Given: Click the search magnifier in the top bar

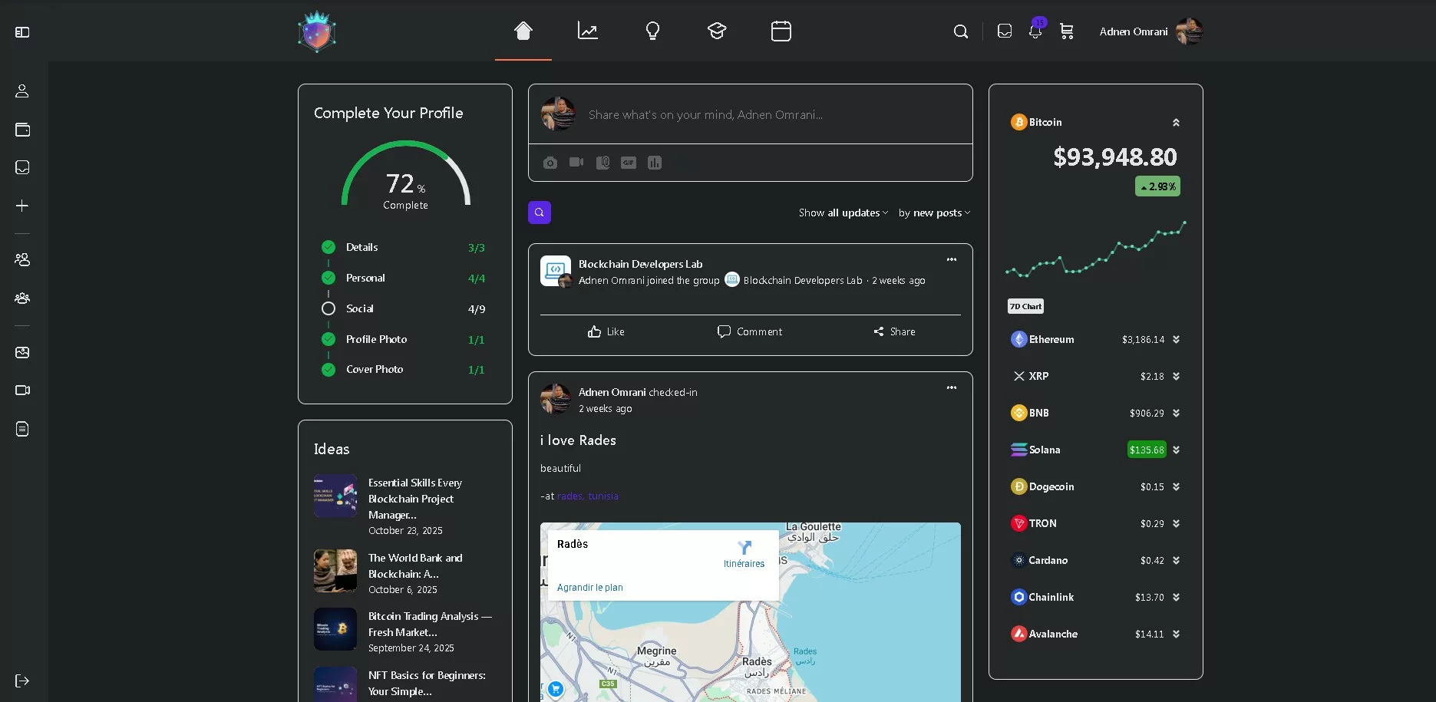Looking at the screenshot, I should point(961,31).
